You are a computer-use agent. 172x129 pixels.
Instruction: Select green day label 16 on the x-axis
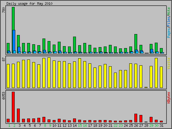tap(85, 125)
